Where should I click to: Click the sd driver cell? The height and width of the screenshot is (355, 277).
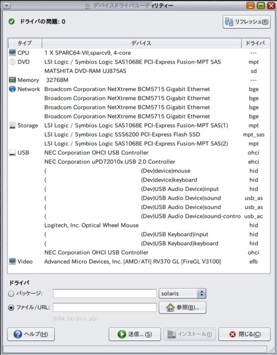coord(254,71)
